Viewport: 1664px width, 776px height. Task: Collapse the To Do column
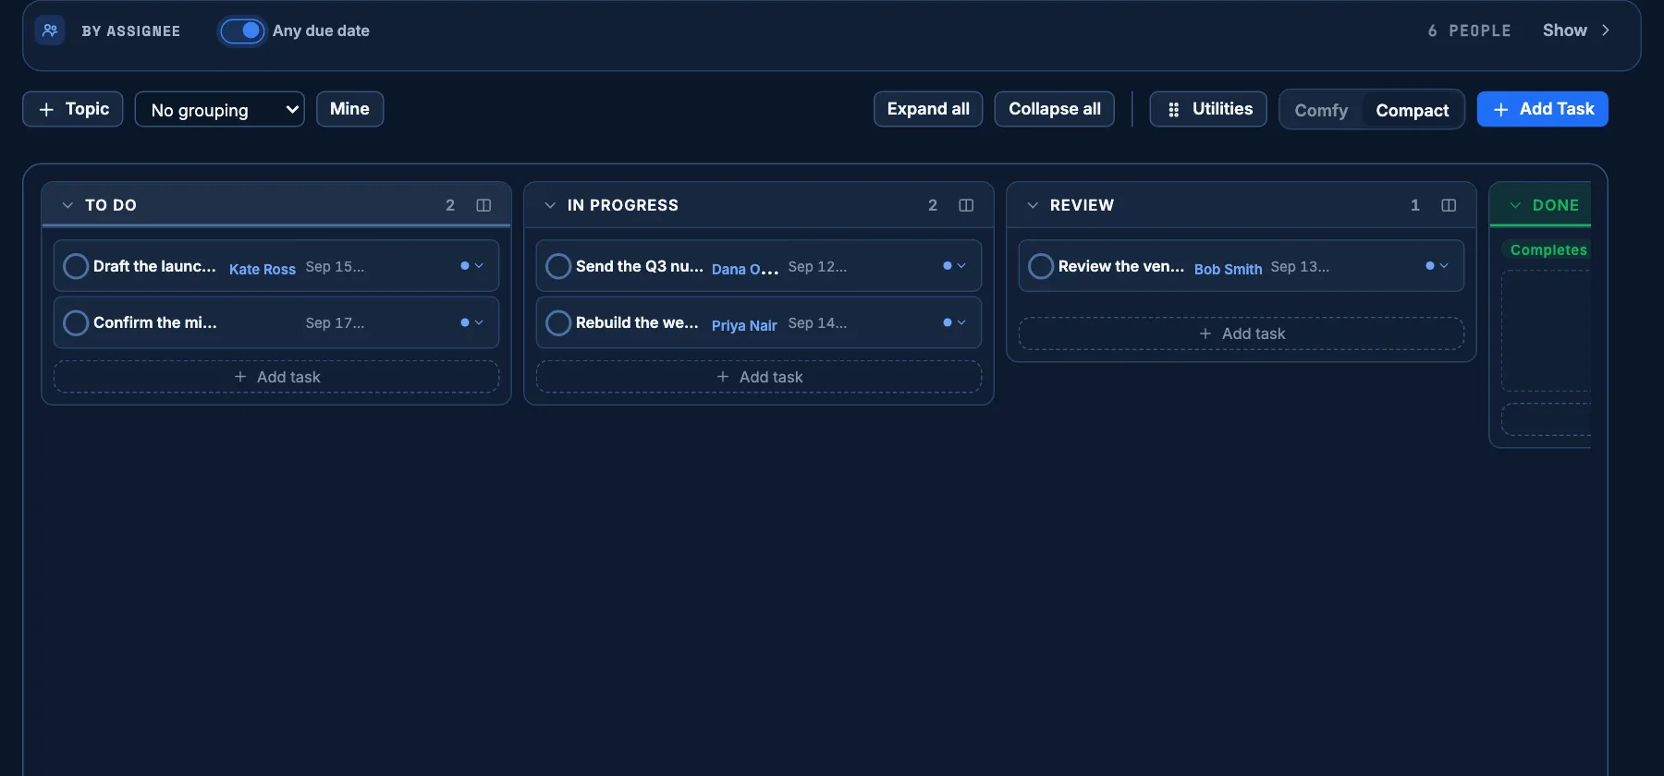tap(67, 205)
